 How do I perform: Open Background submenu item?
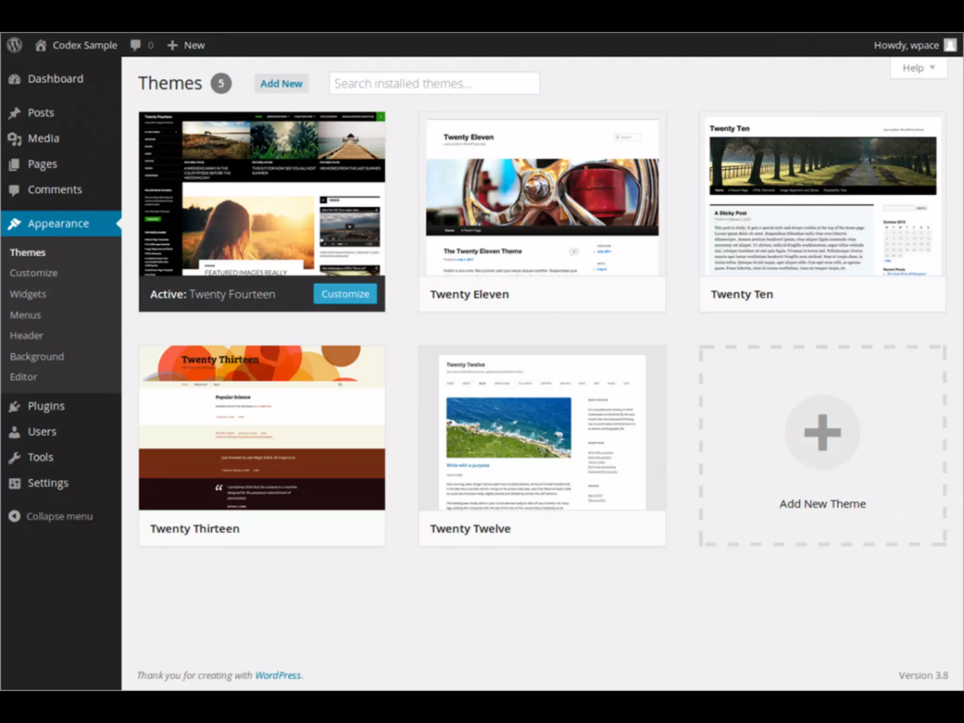37,357
